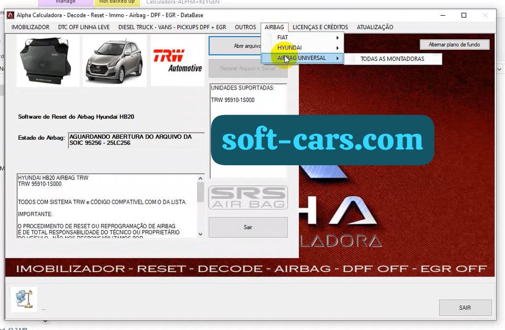Open DIESEL TRUCK - VANS - PICKUPS DPF + EGR menu
505x330 pixels.
pyautogui.click(x=172, y=28)
